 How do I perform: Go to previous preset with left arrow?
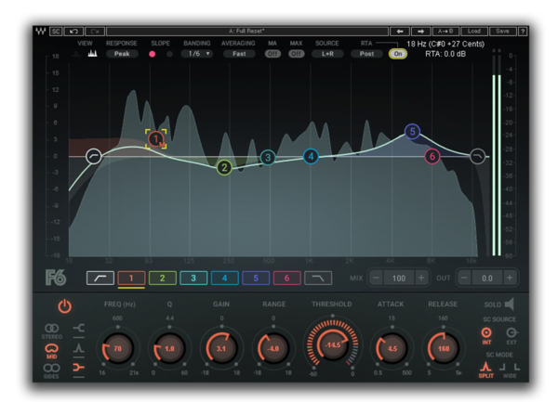click(400, 32)
